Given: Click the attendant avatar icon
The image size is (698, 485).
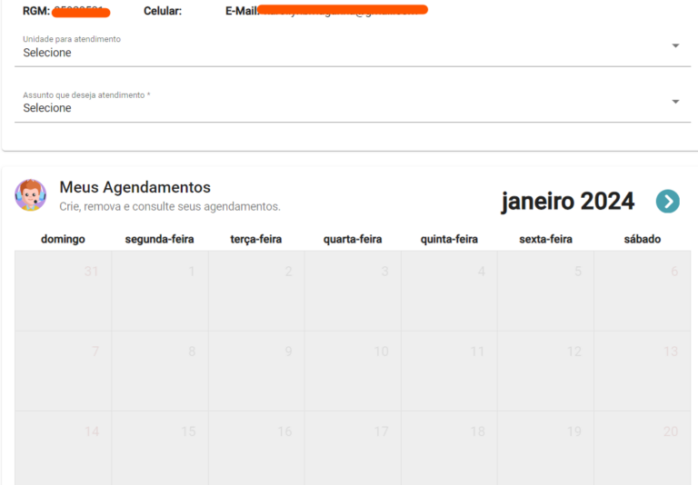Looking at the screenshot, I should coord(31,195).
